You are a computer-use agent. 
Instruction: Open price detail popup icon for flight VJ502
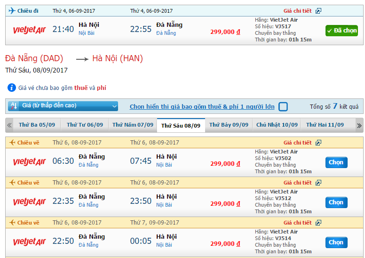tap(318, 143)
